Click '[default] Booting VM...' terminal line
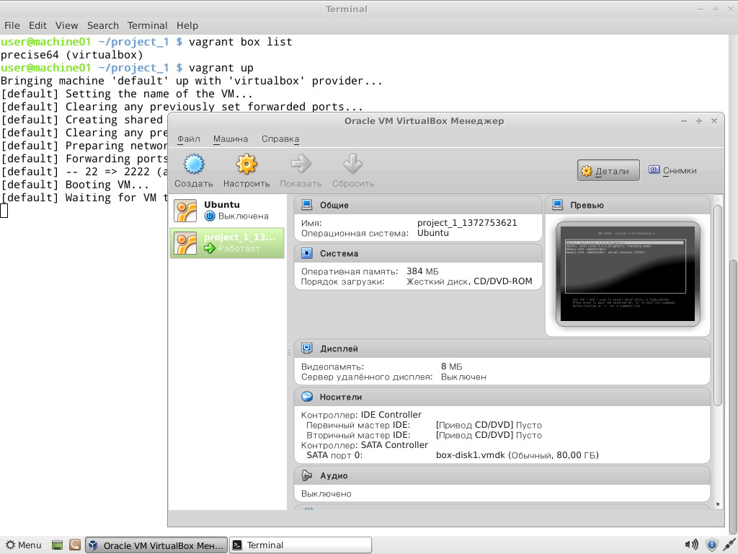This screenshot has width=738, height=554. 74,185
